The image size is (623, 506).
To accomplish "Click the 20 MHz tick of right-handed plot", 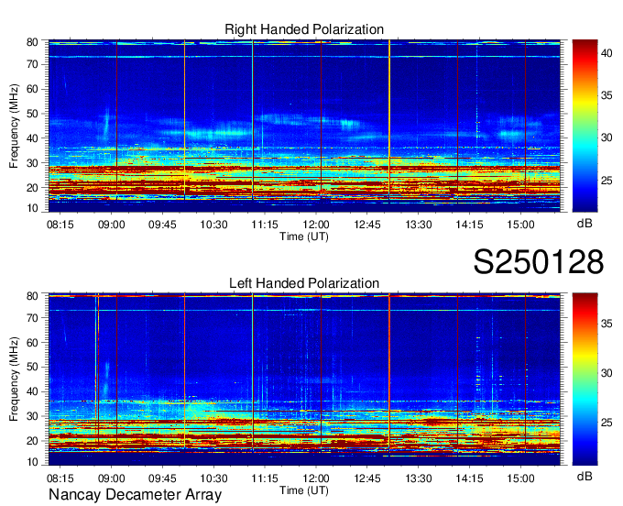I will (32, 188).
